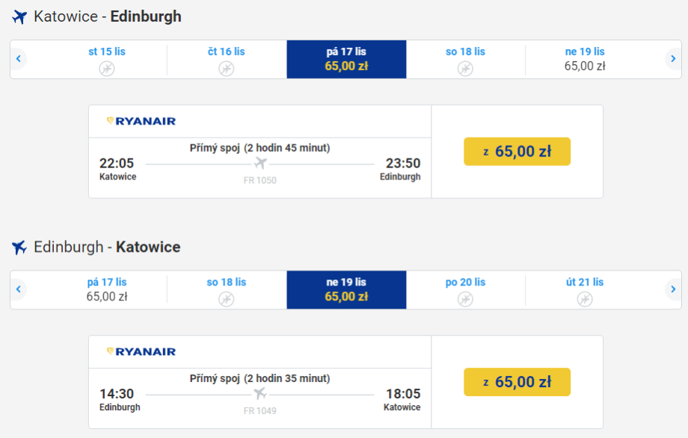
Task: Show earlier outbound dates with the left arrow
Action: (18, 59)
